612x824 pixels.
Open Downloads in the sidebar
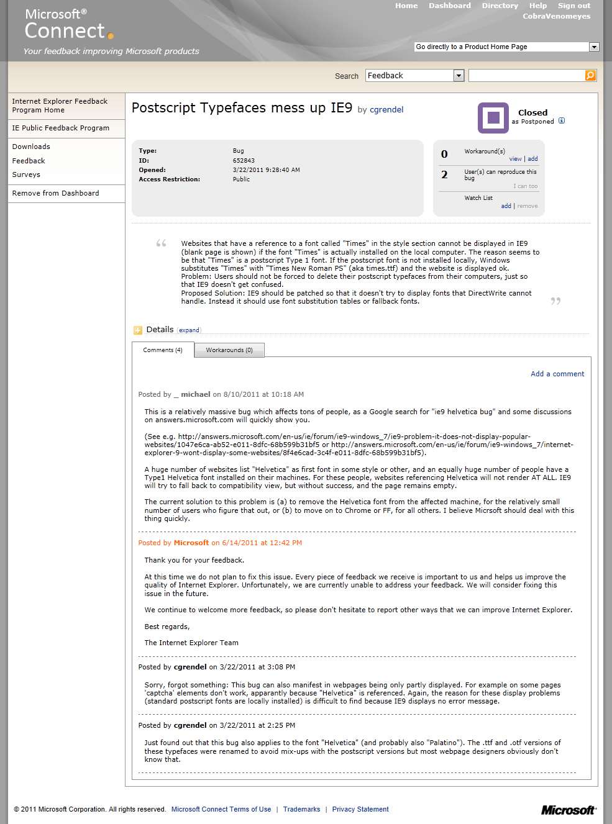[x=31, y=147]
